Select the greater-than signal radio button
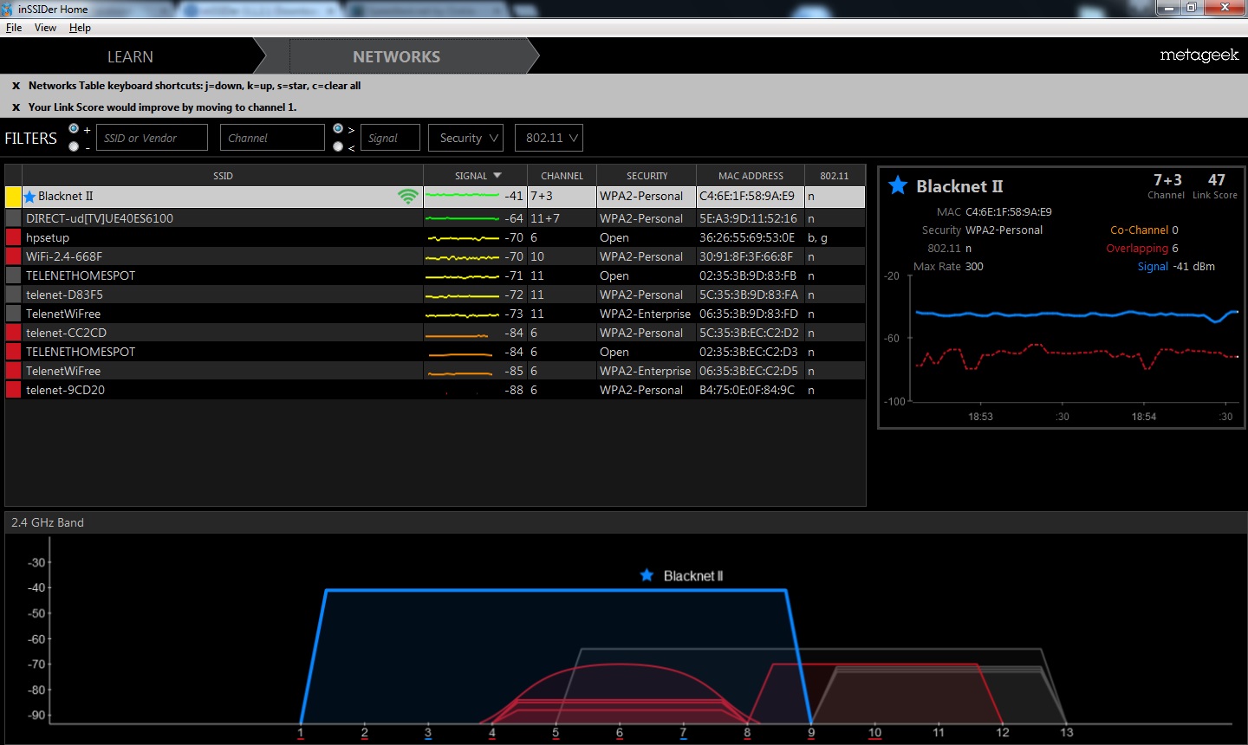Viewport: 1248px width, 745px height. pyautogui.click(x=338, y=129)
